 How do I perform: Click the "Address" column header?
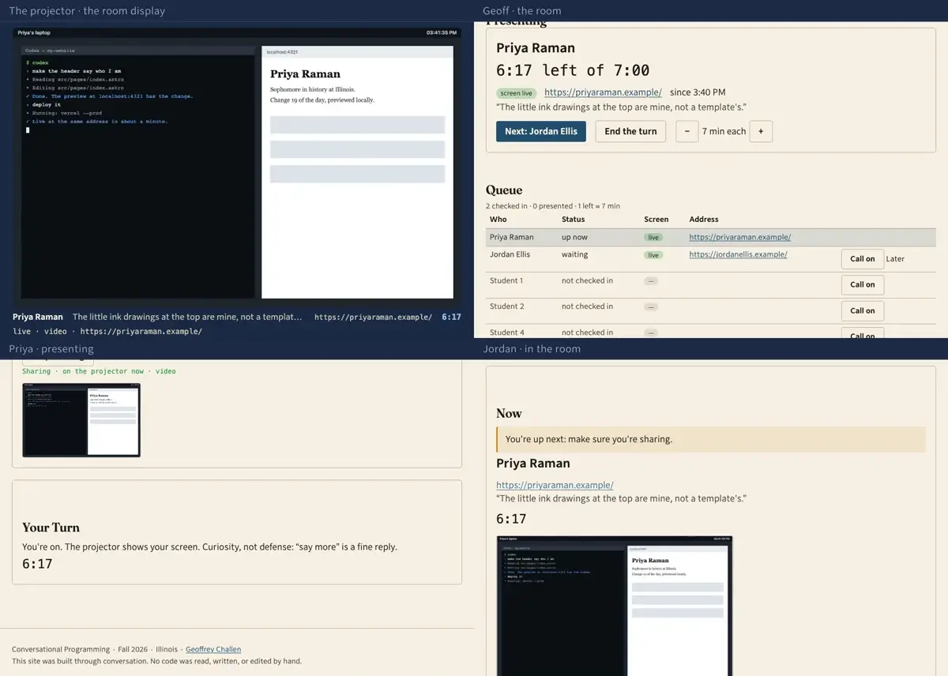[x=704, y=219]
